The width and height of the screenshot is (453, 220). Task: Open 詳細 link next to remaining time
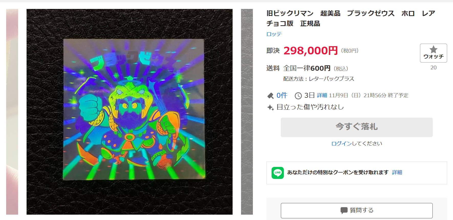322,95
